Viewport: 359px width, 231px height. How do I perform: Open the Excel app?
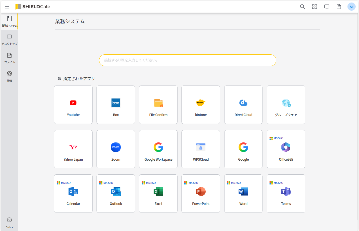tap(158, 193)
